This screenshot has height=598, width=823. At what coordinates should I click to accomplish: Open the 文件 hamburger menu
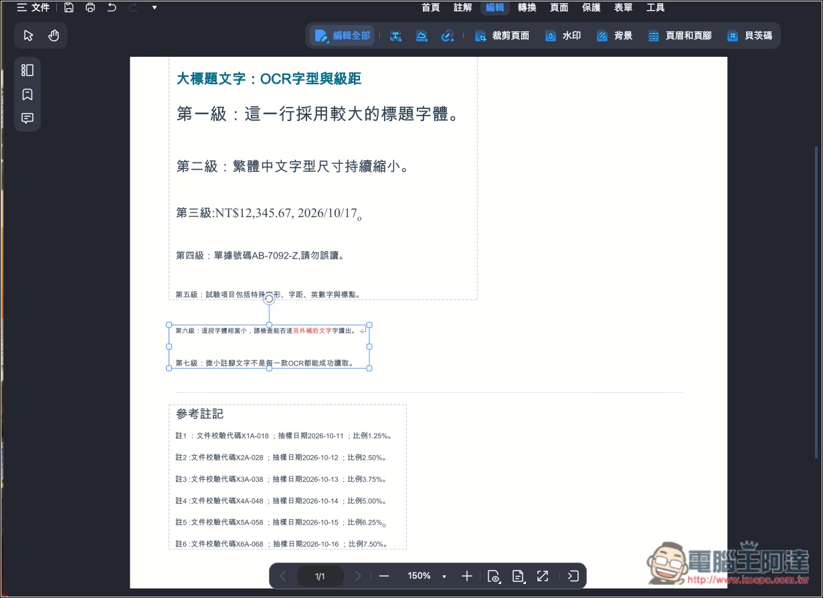coord(33,7)
